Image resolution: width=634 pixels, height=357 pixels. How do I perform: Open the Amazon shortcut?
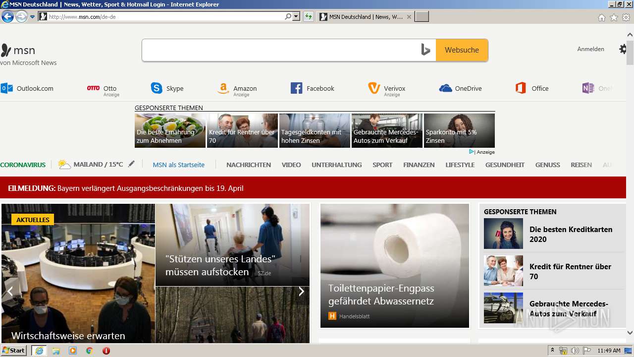coord(237,89)
